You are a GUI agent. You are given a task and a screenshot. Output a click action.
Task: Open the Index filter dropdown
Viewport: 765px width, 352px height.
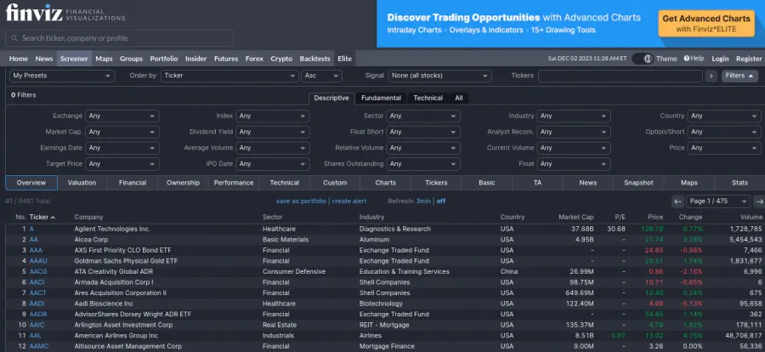coord(273,116)
